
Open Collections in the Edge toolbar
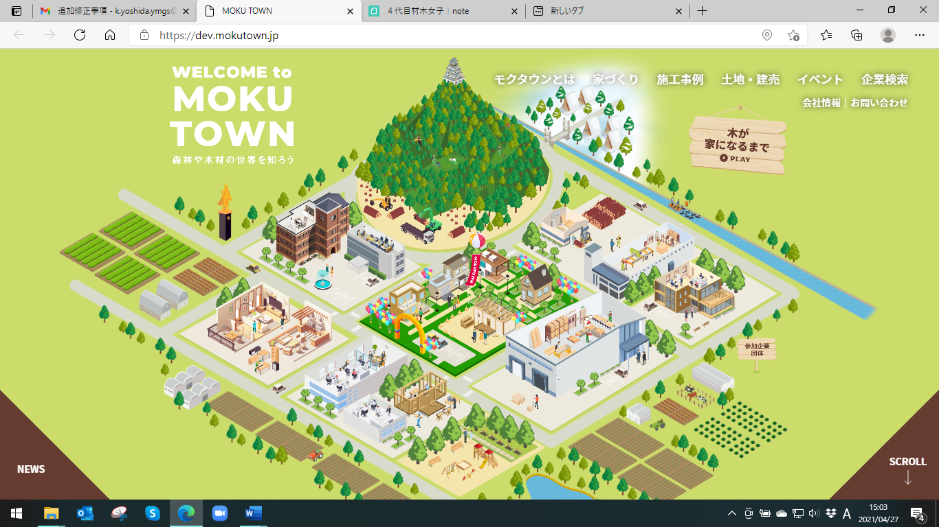point(857,35)
